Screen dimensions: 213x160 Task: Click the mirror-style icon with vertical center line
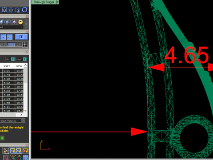click(11, 10)
